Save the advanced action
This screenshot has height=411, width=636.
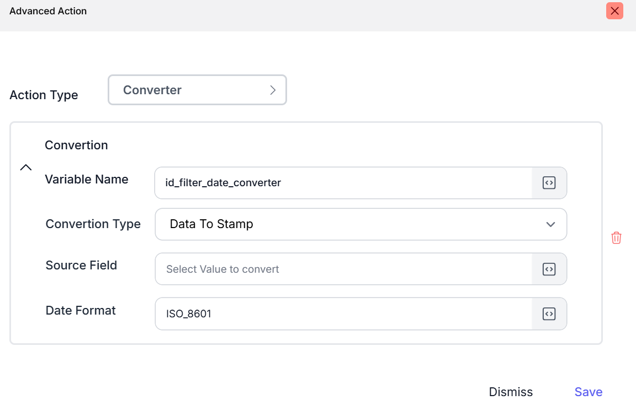click(x=588, y=392)
